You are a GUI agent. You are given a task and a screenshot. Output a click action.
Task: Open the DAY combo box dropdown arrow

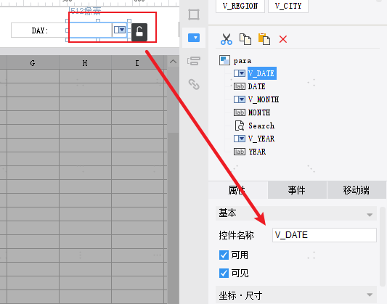120,30
